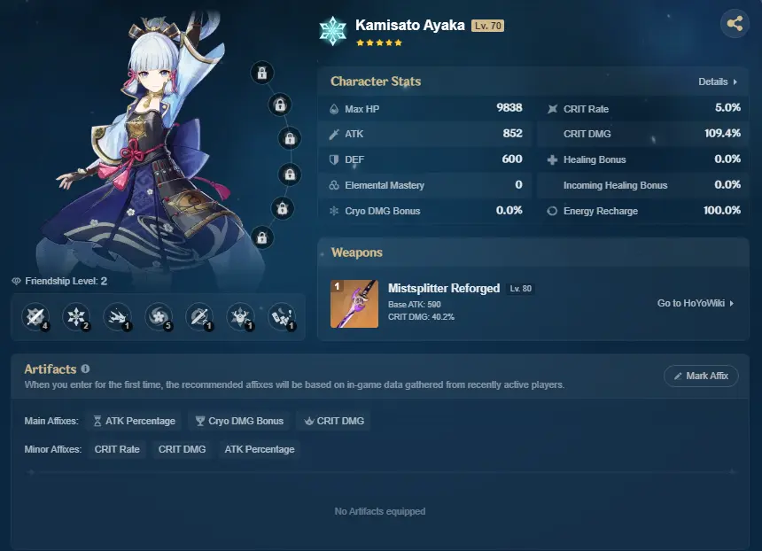
Task: Open the talent icon showing level 5
Action: pos(159,317)
